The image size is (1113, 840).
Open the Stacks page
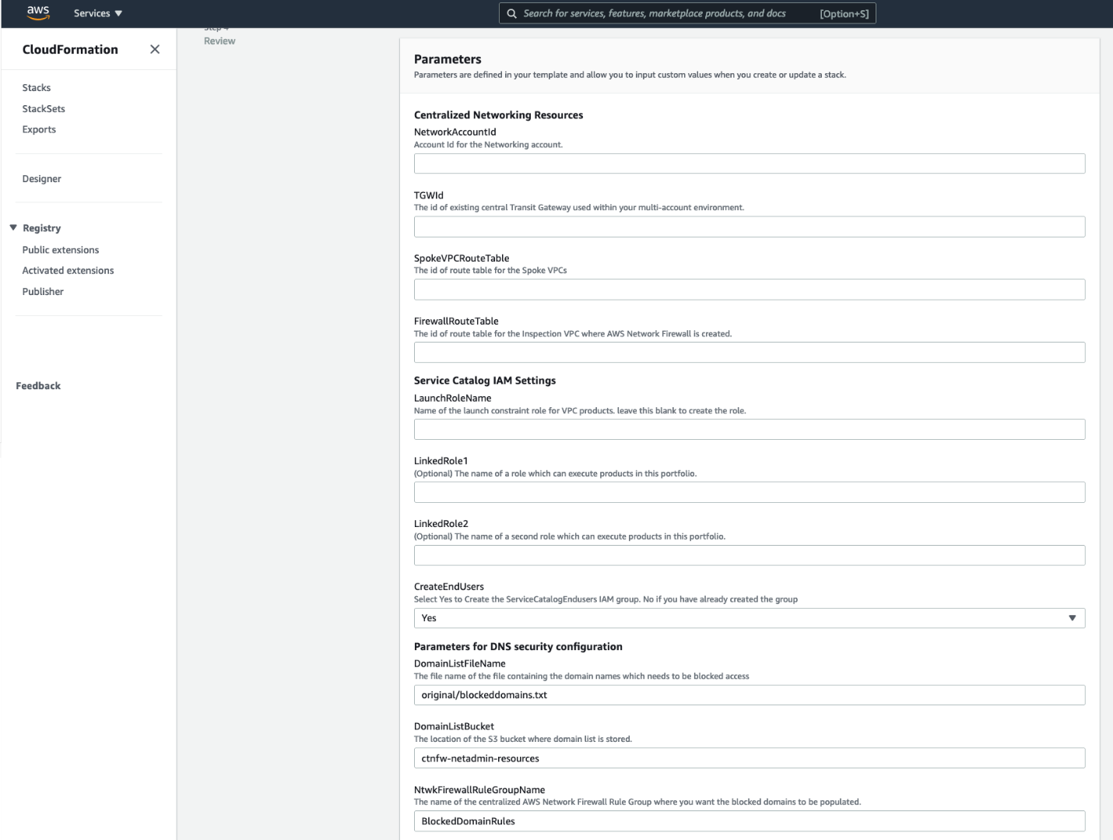pyautogui.click(x=37, y=87)
